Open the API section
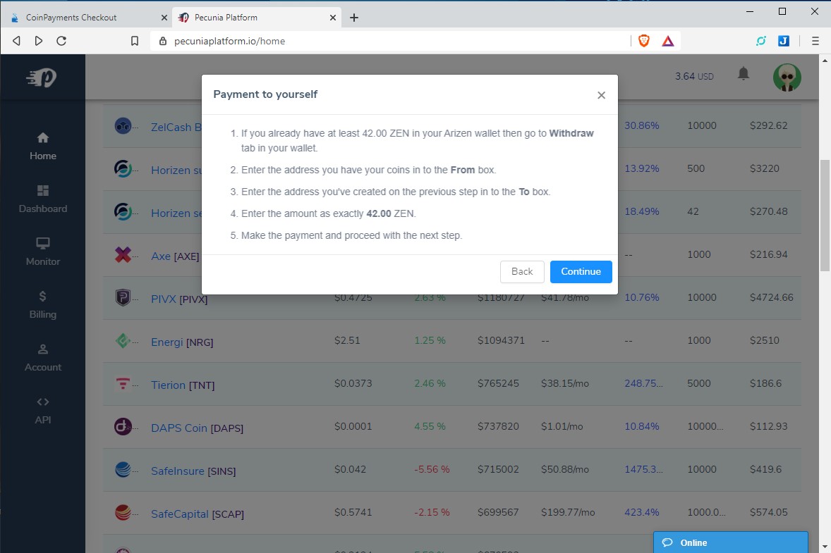Screen dimensions: 831x553 [43, 411]
